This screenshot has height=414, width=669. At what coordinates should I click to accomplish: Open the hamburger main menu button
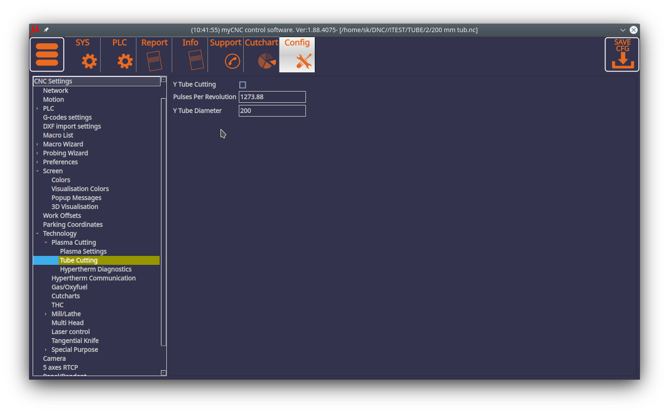[47, 54]
